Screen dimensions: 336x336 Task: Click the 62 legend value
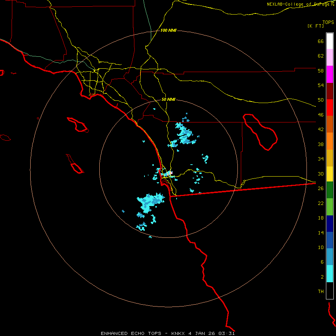tap(321, 56)
